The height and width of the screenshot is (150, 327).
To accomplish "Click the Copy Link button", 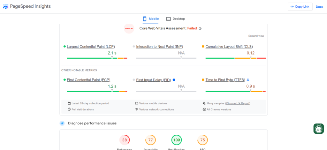I will click(300, 7).
